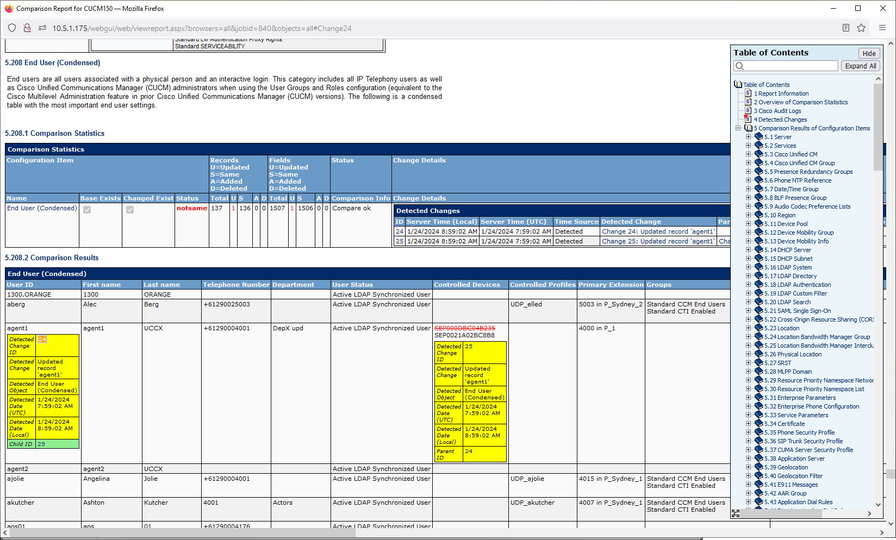Screen dimensions: 896x540
Task: Hide the Table of Contents panel
Action: tap(869, 53)
